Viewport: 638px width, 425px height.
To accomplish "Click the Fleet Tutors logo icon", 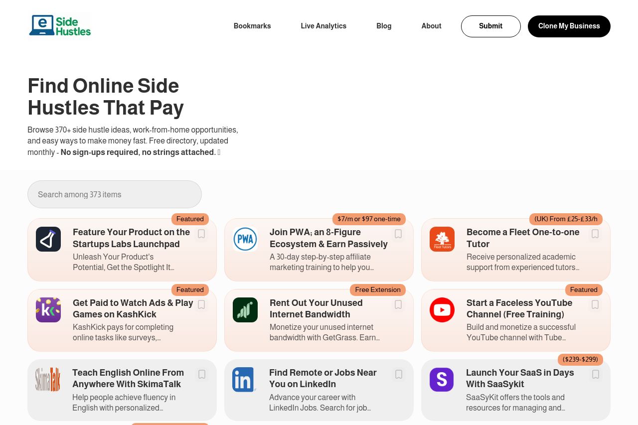I will (442, 239).
